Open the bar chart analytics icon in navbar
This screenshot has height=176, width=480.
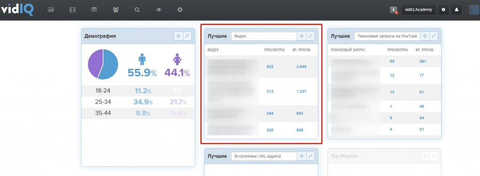pyautogui.click(x=51, y=10)
